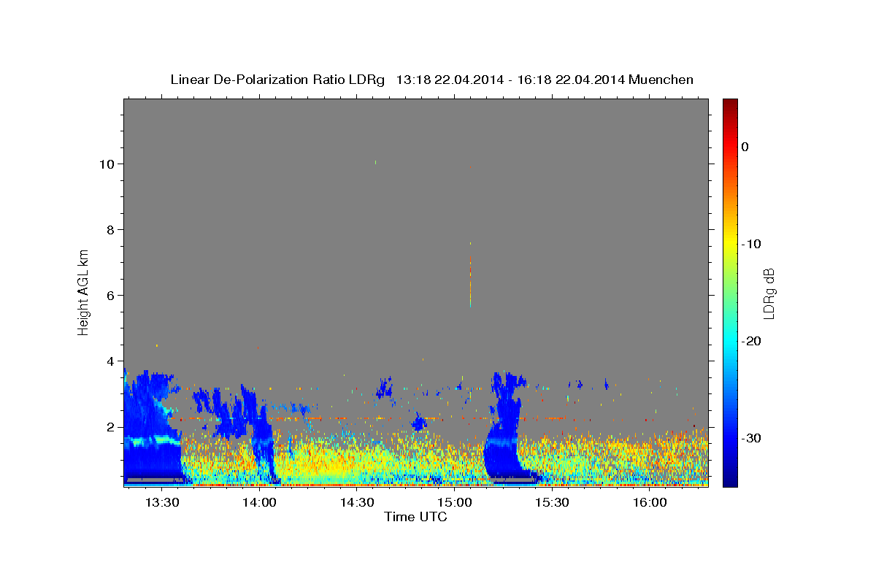Click the 'Height AGL km' axis label

click(83, 291)
